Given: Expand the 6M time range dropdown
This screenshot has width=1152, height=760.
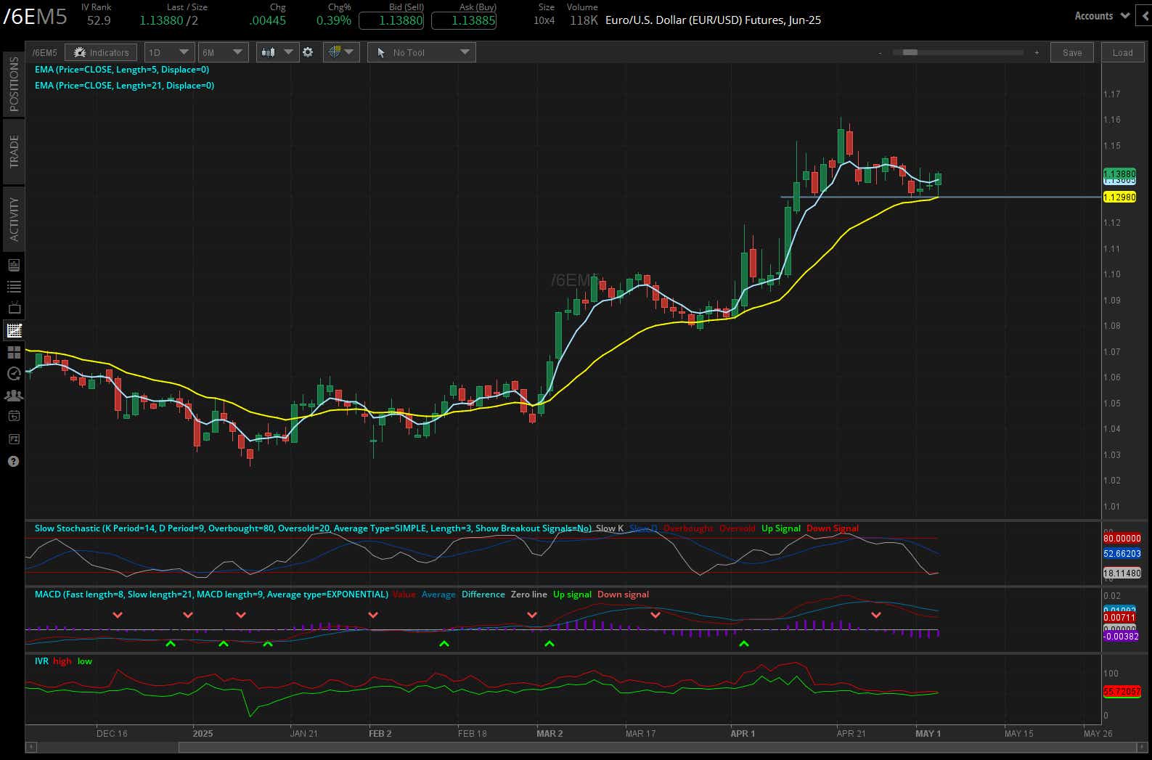Looking at the screenshot, I should point(223,52).
